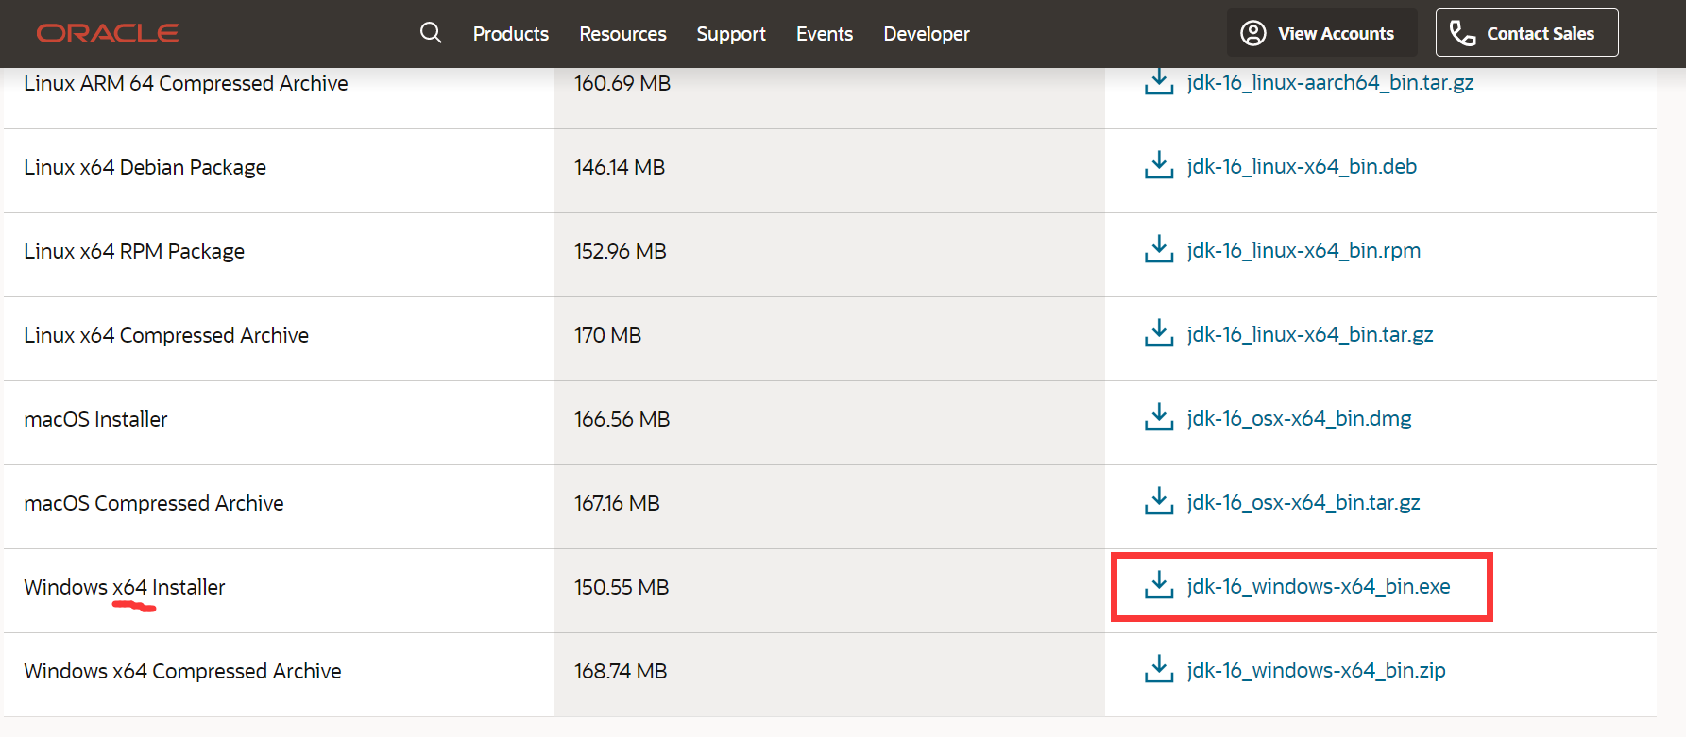Viewport: 1686px width, 737px height.
Task: Select 'Linux ARM 64 Compressed Archive' text
Action: (186, 83)
